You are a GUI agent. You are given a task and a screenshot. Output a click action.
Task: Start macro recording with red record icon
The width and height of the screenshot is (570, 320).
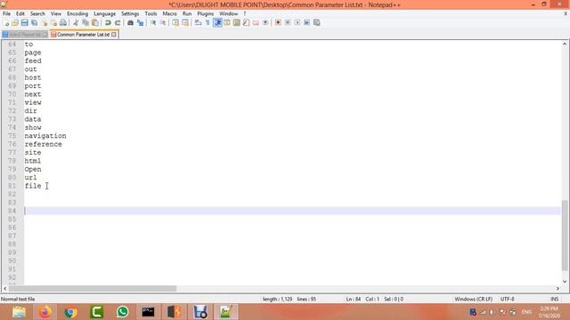[x=278, y=23]
